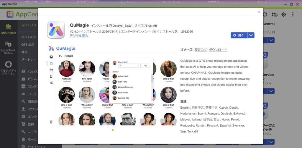Click the security shield category icon

point(24,147)
